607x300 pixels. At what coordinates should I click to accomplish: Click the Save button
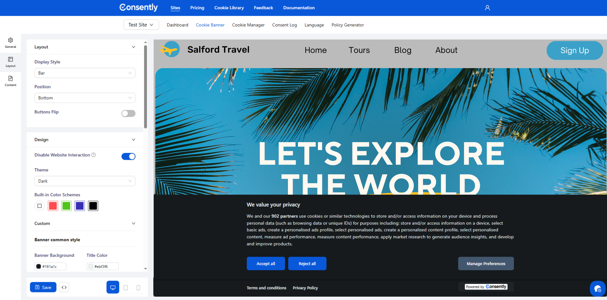tap(43, 287)
